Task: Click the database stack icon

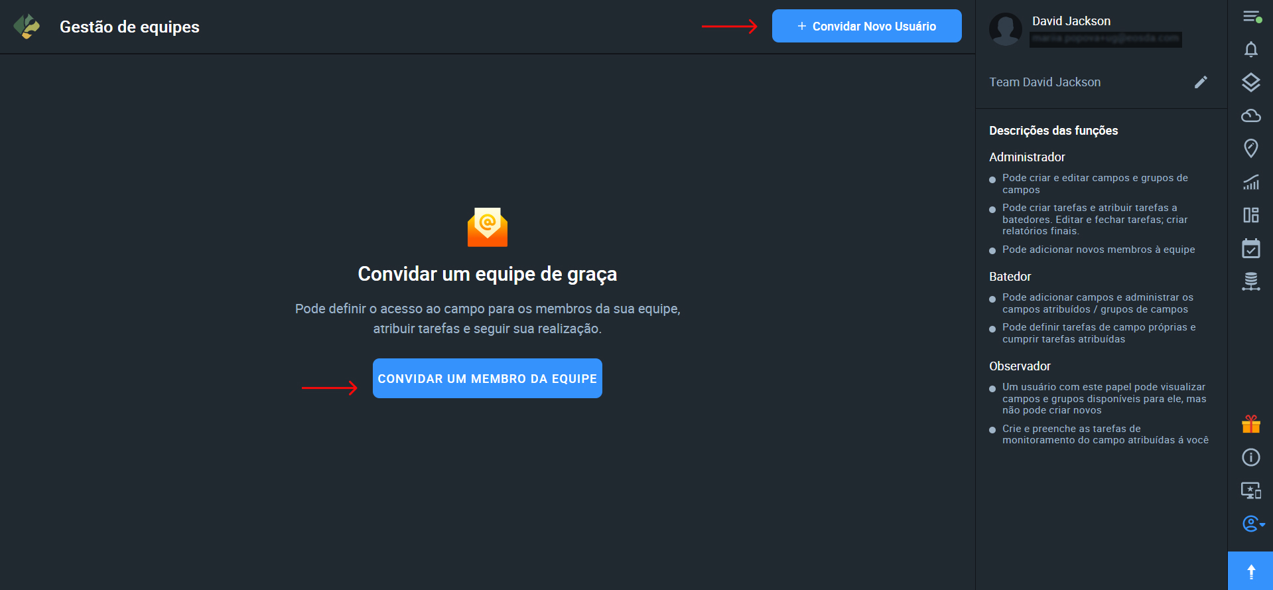Action: [1250, 281]
